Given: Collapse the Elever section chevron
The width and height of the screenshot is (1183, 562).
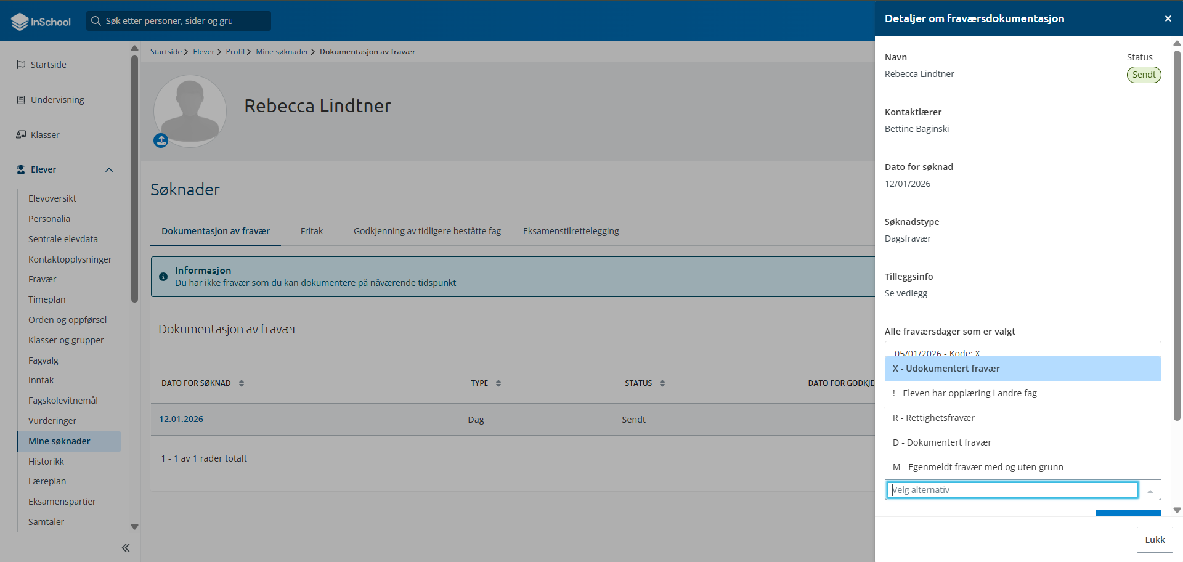Looking at the screenshot, I should point(109,170).
